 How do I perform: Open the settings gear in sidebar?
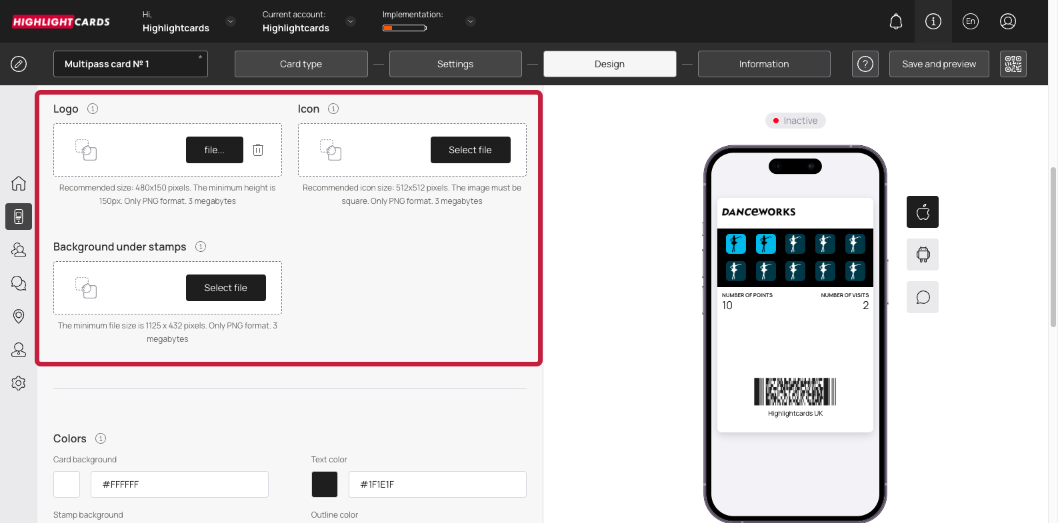[19, 383]
